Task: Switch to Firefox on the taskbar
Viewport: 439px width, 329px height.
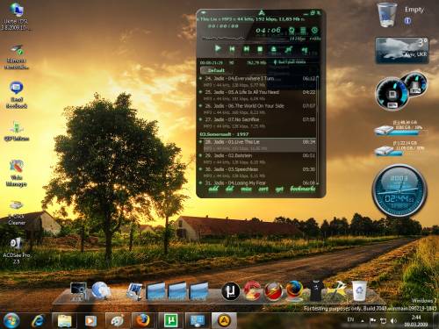Action: tap(143, 321)
